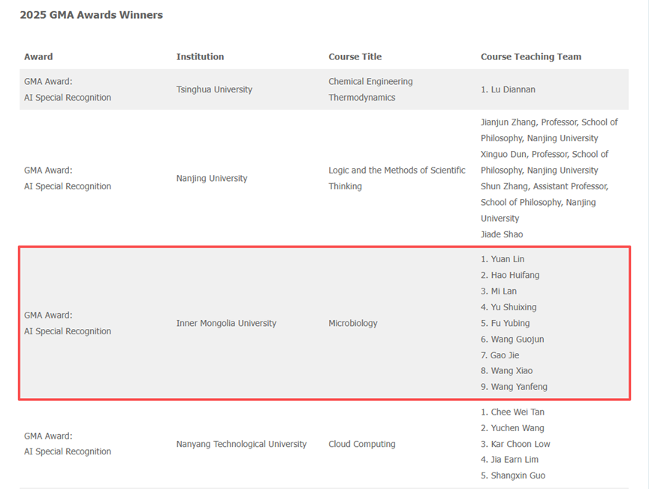Viewport: 649px width, 489px height.
Task: Click team member "Fu Yubing"
Action: click(x=510, y=324)
